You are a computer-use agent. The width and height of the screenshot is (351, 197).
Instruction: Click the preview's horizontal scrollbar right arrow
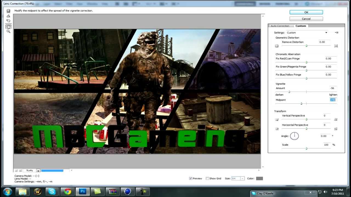[259, 170]
